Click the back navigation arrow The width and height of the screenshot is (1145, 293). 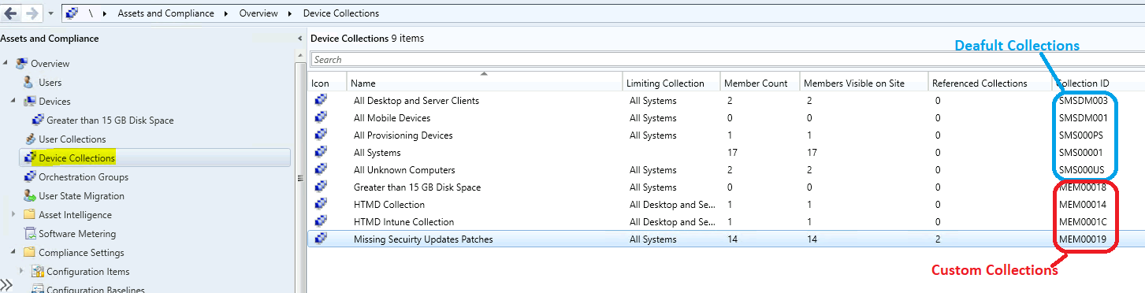10,13
